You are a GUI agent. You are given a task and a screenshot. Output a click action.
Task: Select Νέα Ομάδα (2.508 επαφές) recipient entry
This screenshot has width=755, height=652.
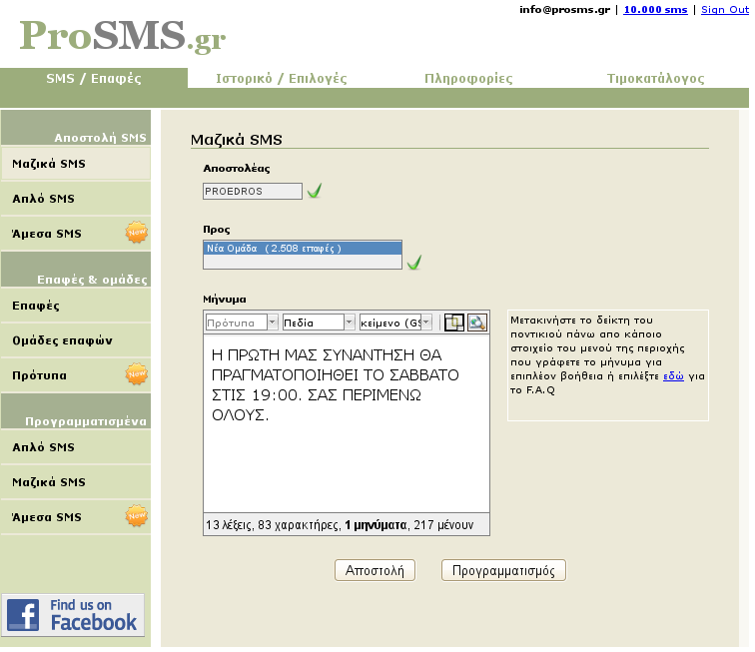point(303,248)
